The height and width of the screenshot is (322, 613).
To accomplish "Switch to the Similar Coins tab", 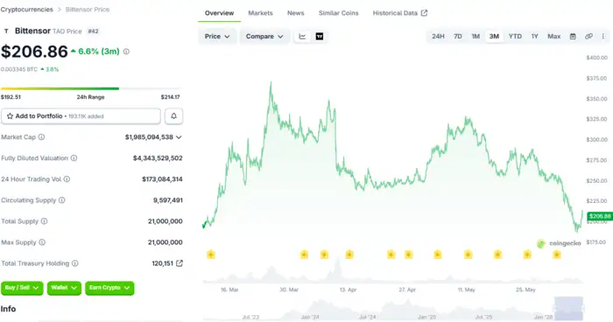I will (x=339, y=13).
